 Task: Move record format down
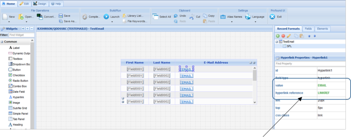click(315, 36)
